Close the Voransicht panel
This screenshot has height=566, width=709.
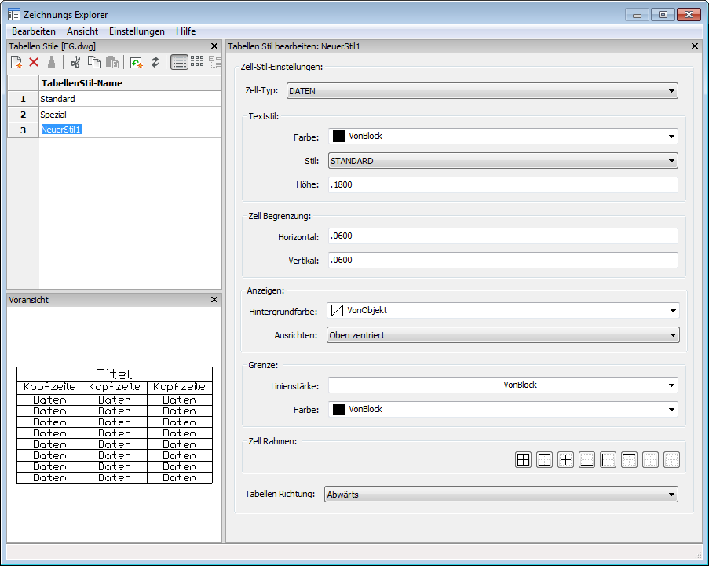(x=214, y=300)
